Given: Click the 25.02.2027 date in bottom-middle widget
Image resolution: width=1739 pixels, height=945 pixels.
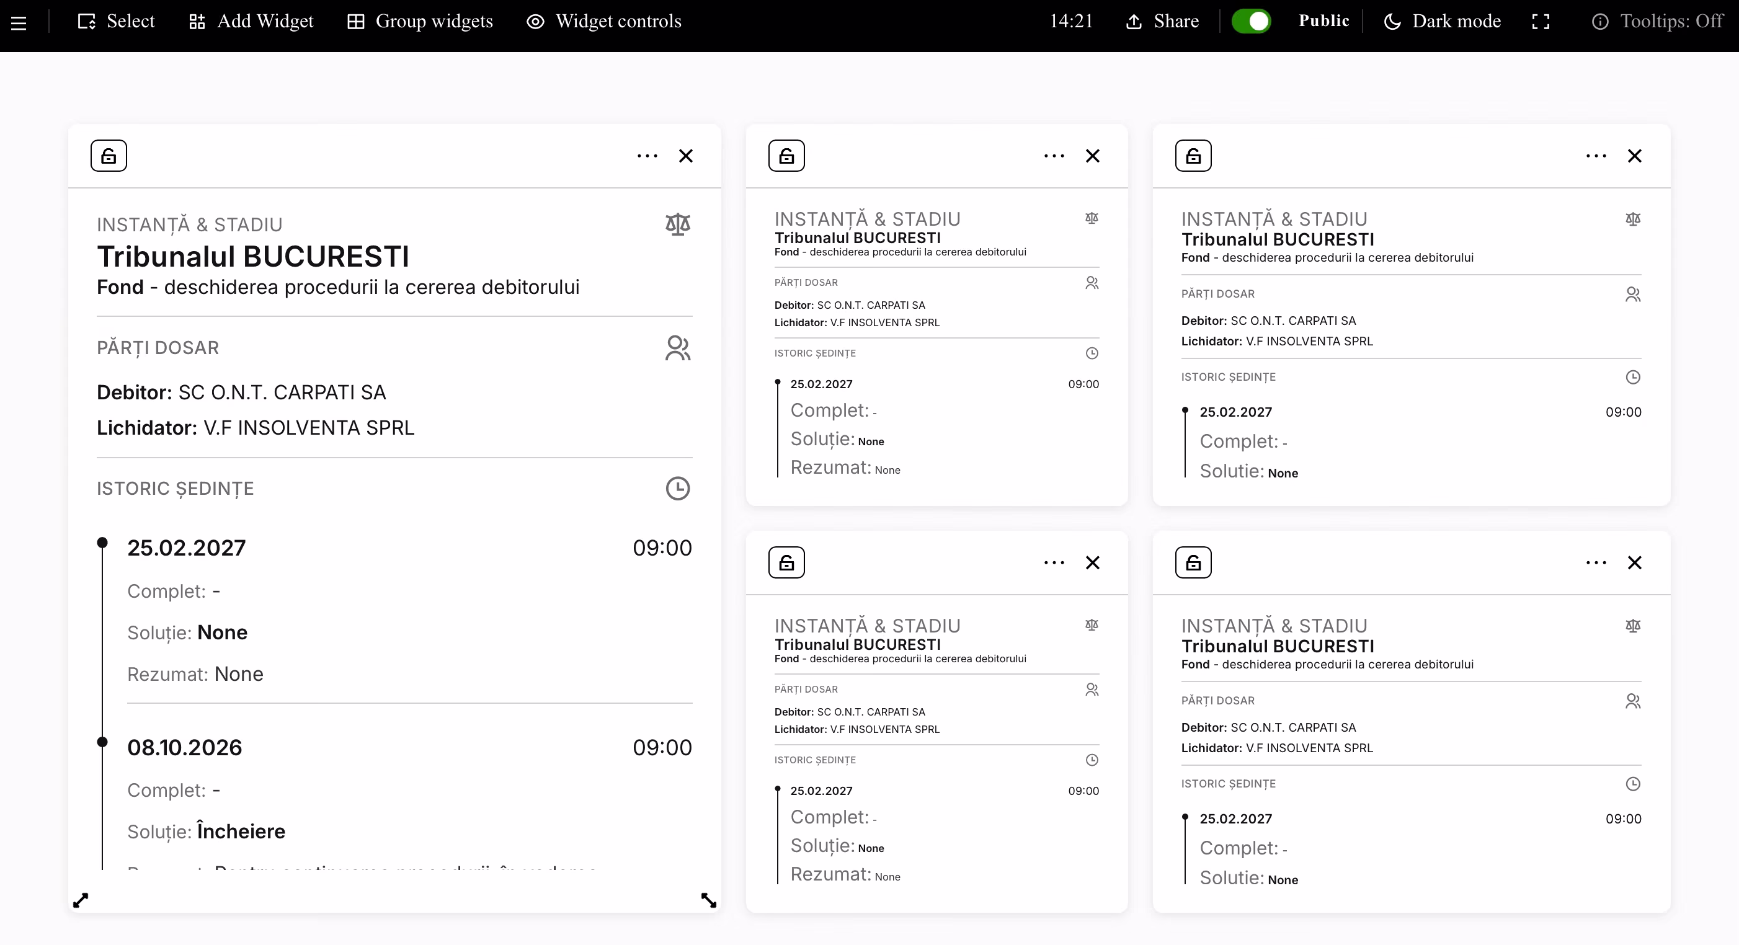Looking at the screenshot, I should pos(821,791).
